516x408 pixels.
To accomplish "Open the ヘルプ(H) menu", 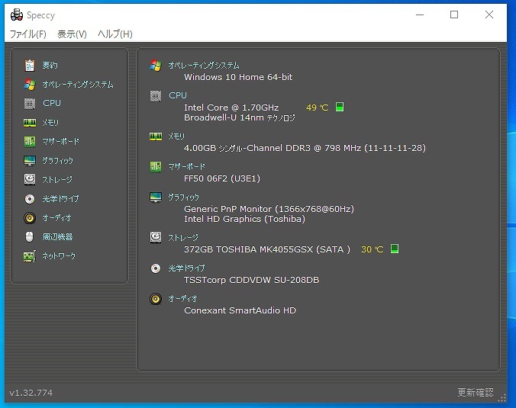I will (x=114, y=34).
